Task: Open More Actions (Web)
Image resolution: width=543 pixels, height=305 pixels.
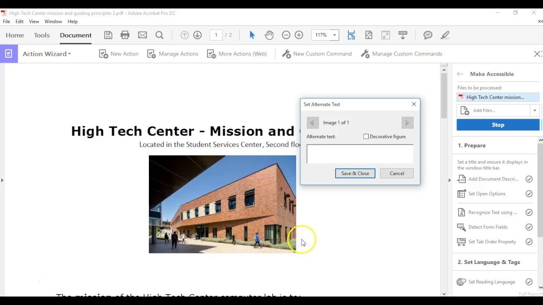Action: pos(237,54)
